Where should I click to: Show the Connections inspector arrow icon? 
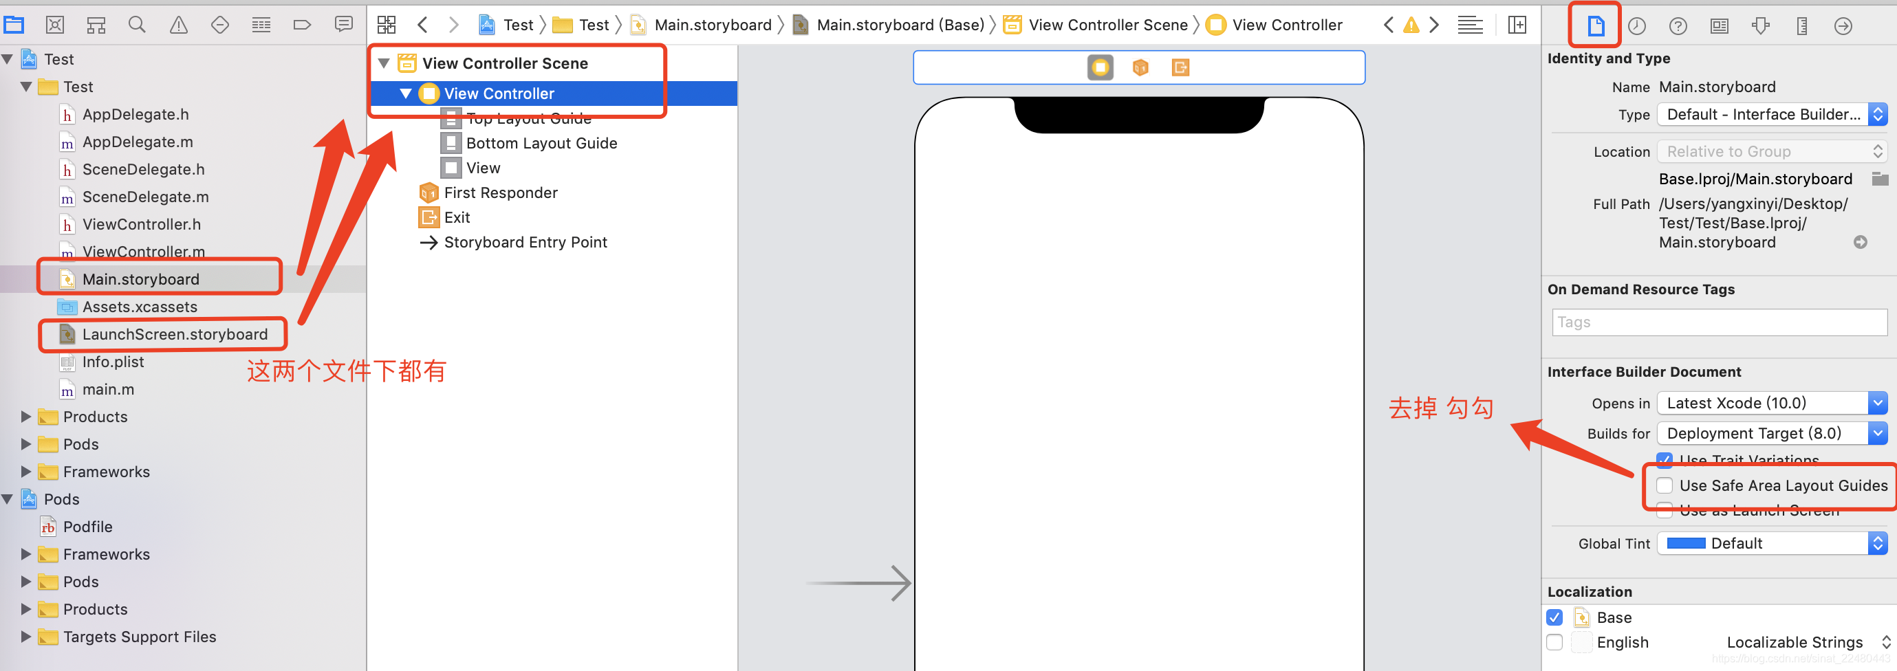point(1843,25)
